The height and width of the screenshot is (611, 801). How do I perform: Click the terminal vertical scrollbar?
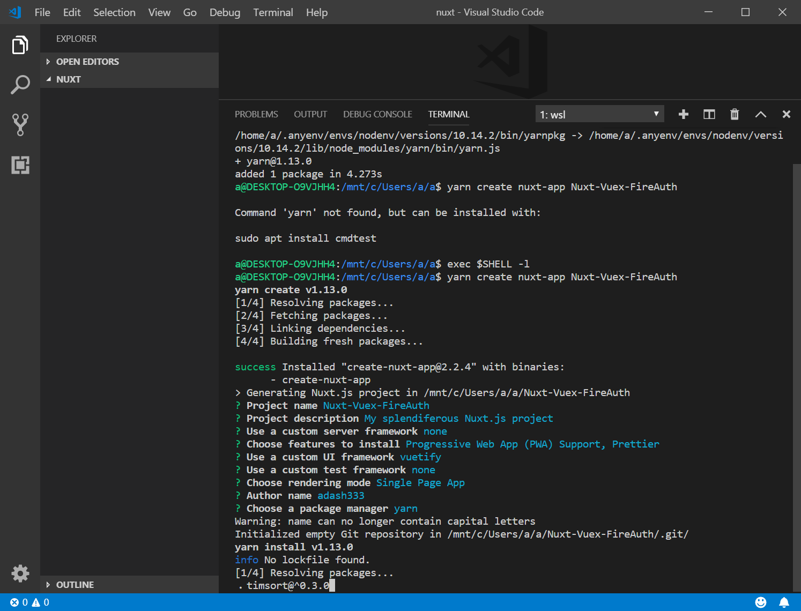tap(796, 375)
